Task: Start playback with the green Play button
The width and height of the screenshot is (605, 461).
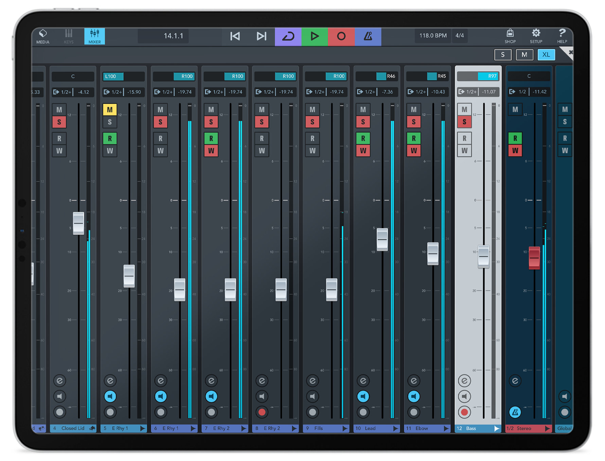Action: tap(315, 36)
